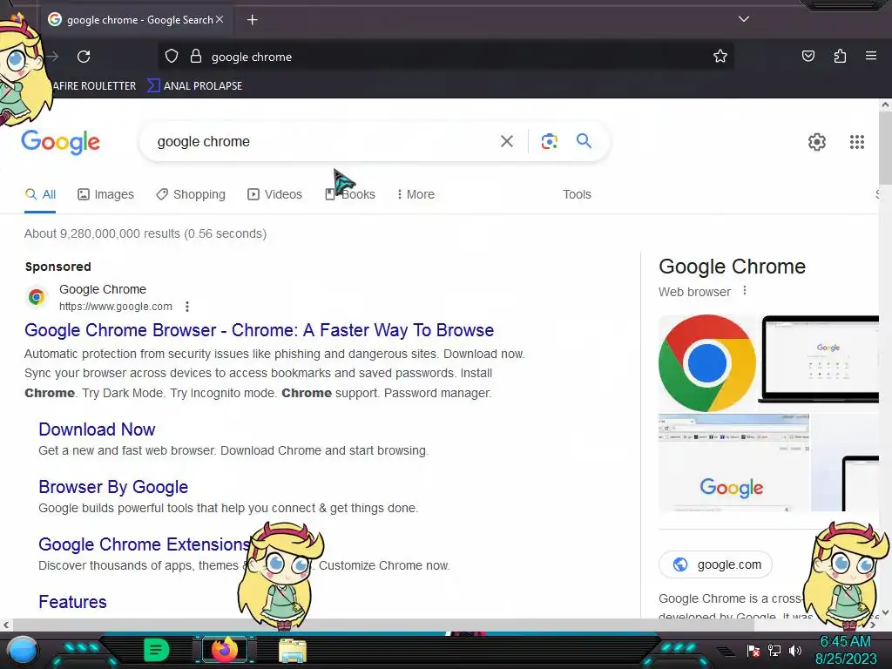Switch to Videos results tab

pos(274,194)
